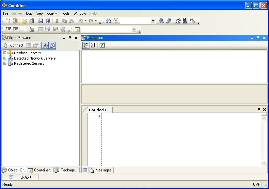269x189 pixels.
Task: Click the Categorized view icon in Properties
Action: pos(86,45)
